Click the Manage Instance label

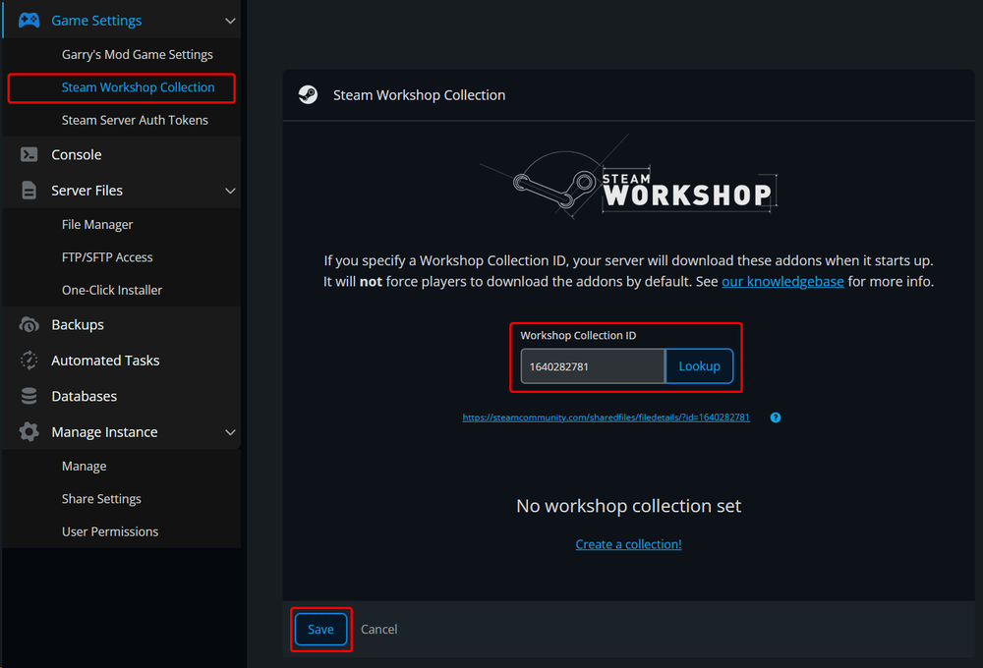click(105, 432)
